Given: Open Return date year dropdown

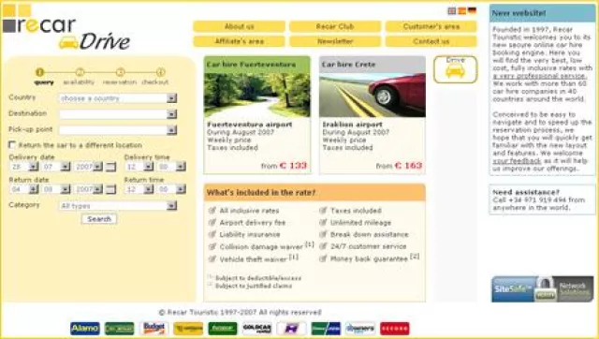Looking at the screenshot, I should (x=88, y=189).
